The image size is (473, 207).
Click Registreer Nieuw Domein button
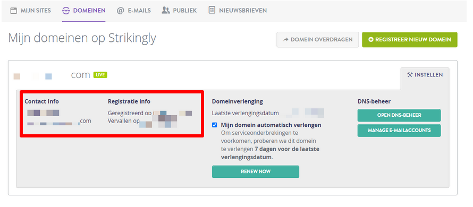tap(410, 40)
